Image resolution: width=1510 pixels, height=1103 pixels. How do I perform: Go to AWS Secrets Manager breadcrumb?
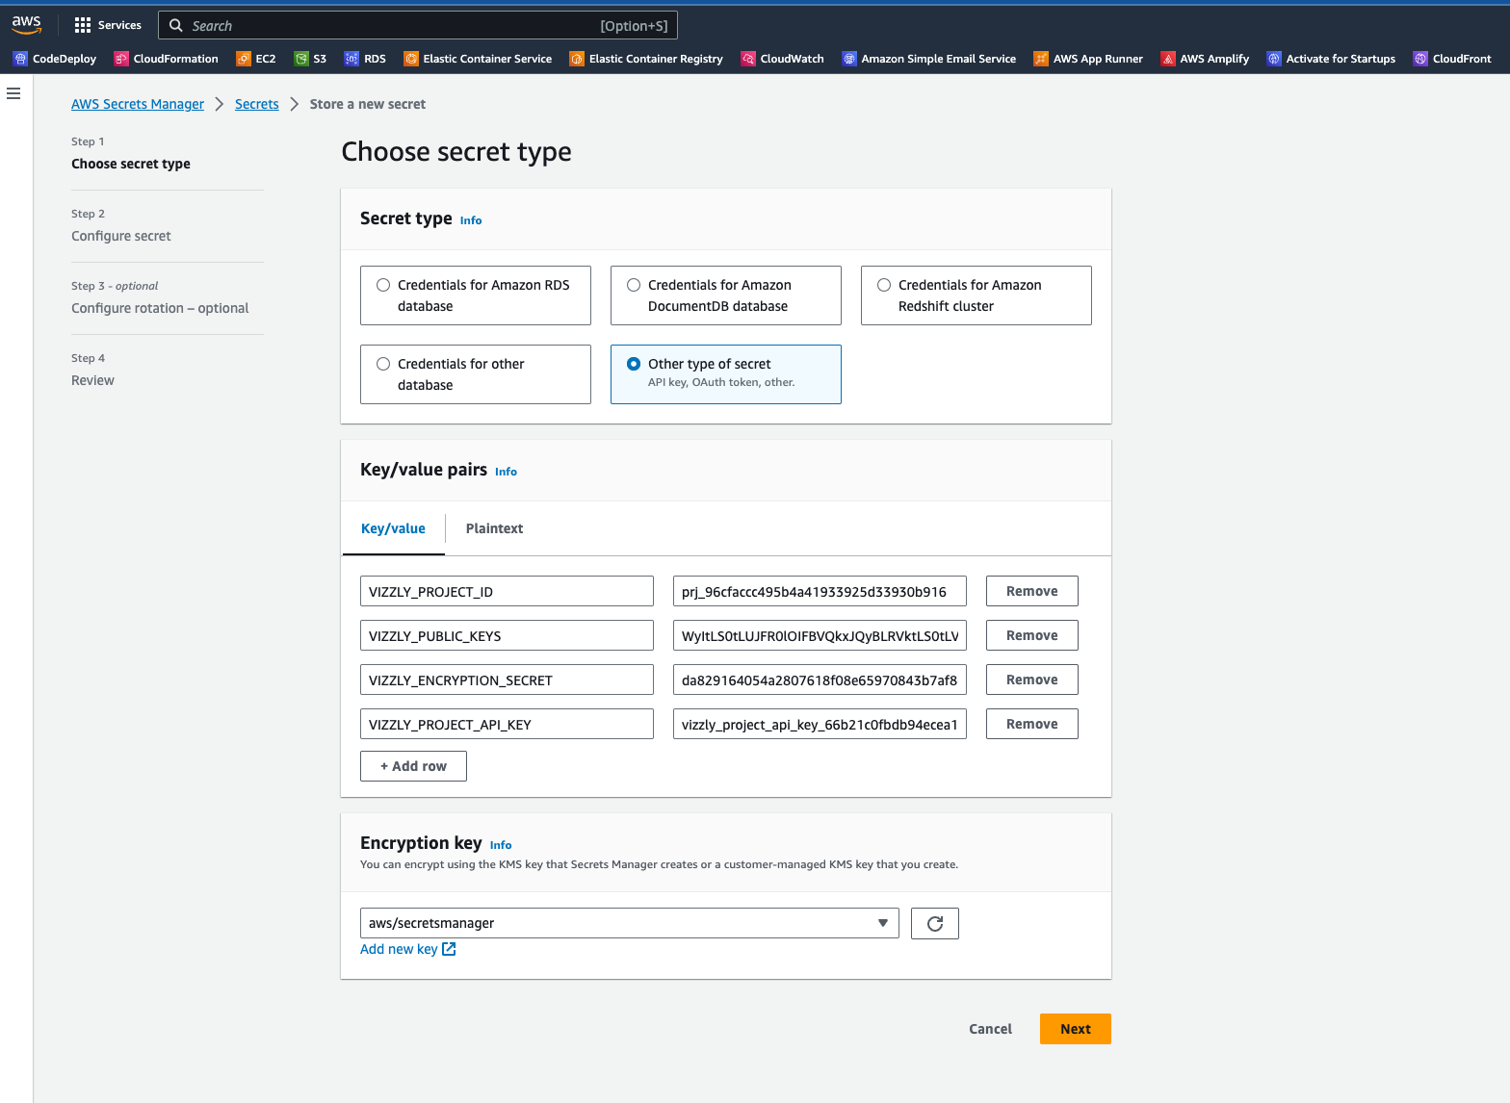click(x=138, y=104)
